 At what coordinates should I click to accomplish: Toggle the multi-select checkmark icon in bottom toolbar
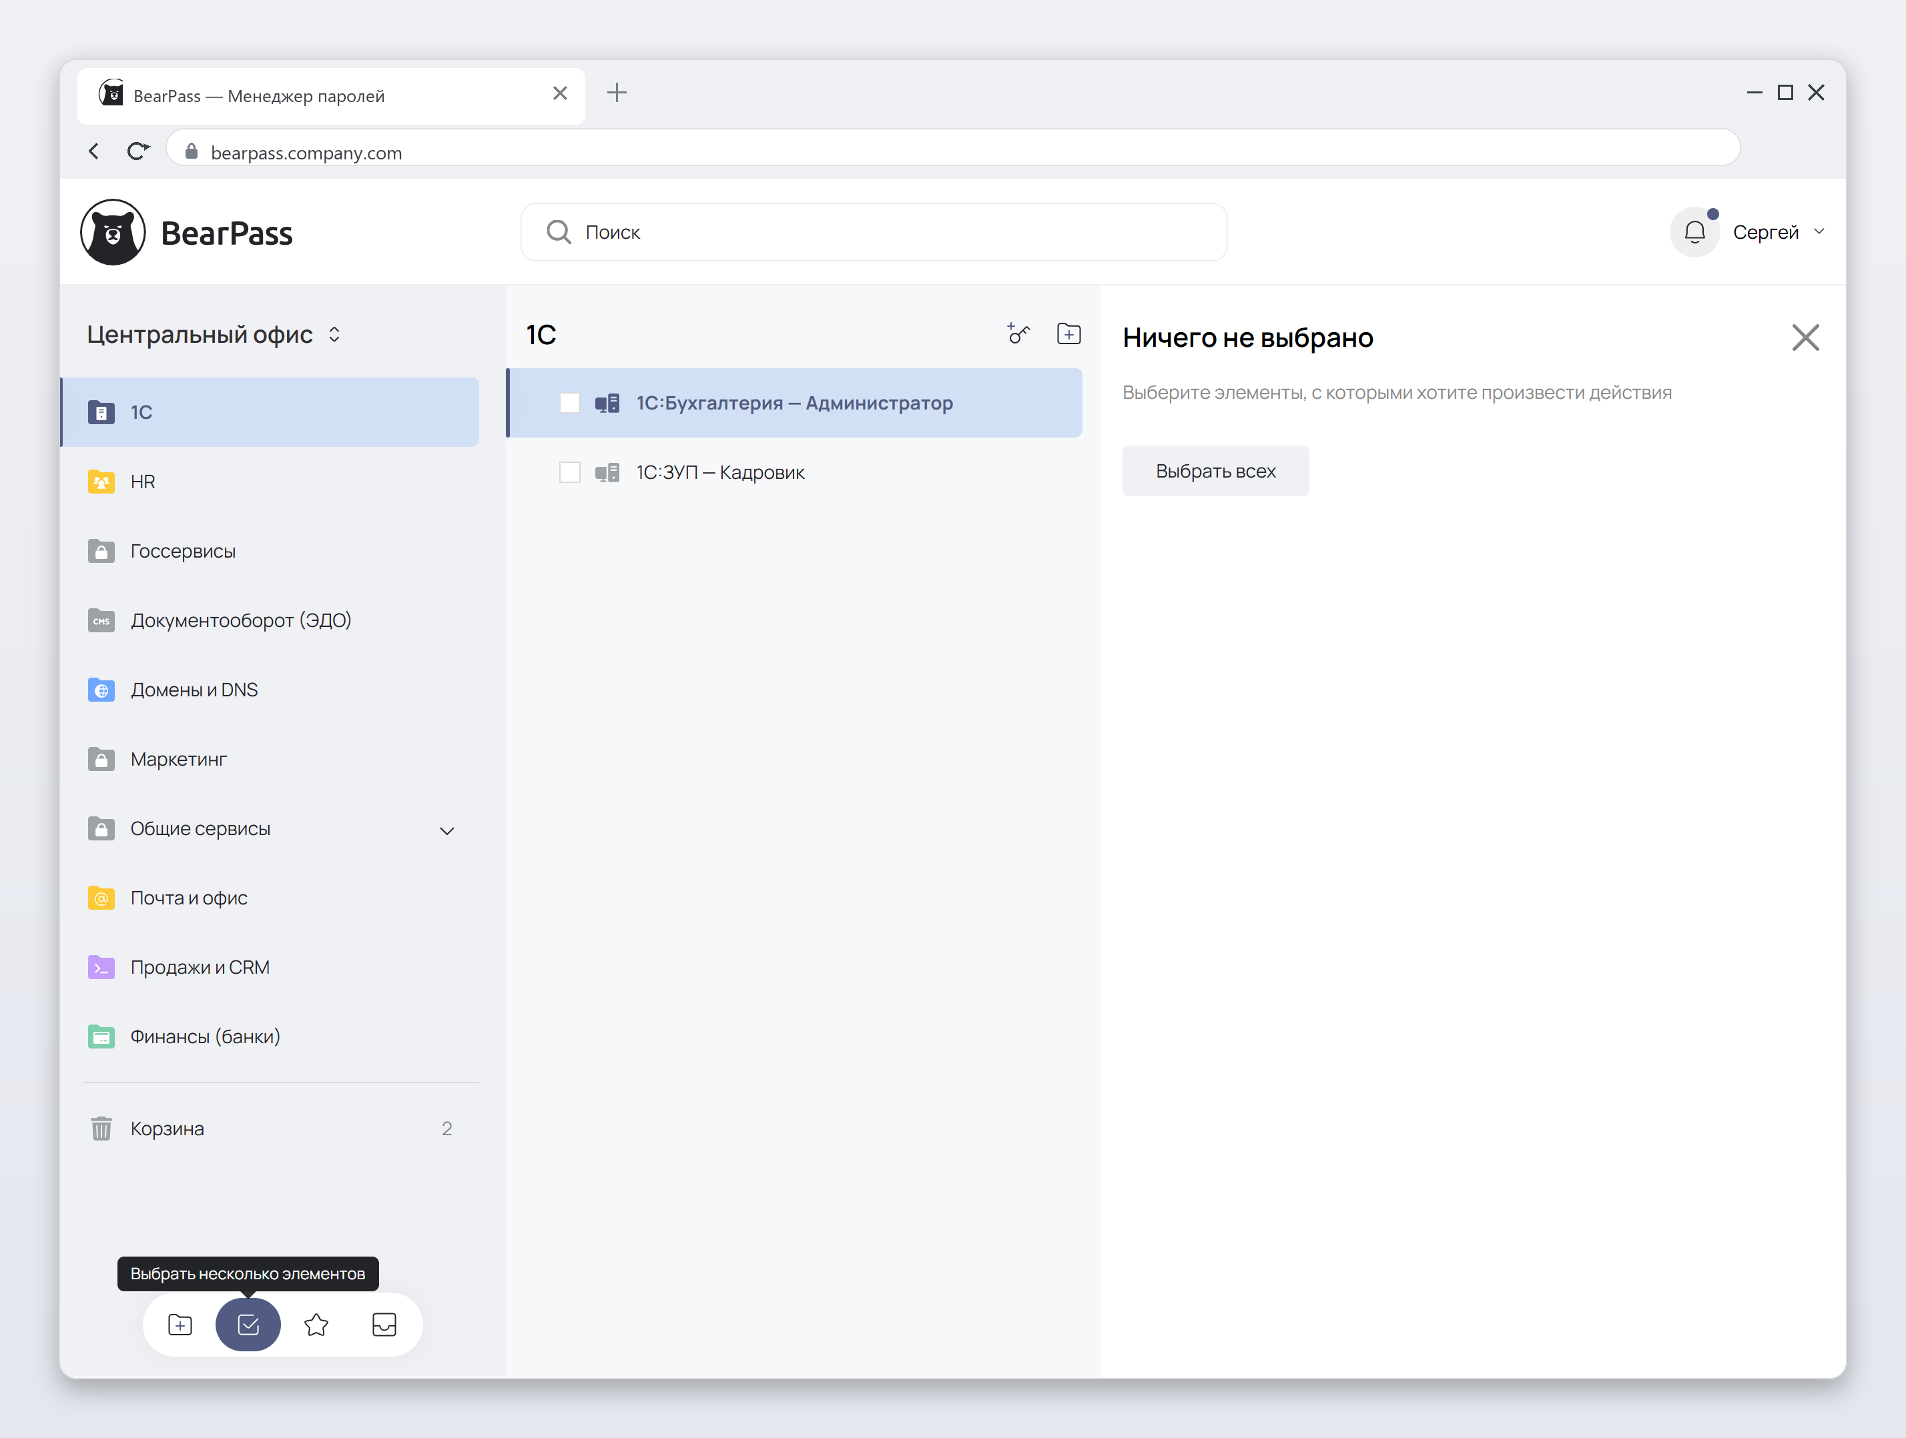point(248,1325)
